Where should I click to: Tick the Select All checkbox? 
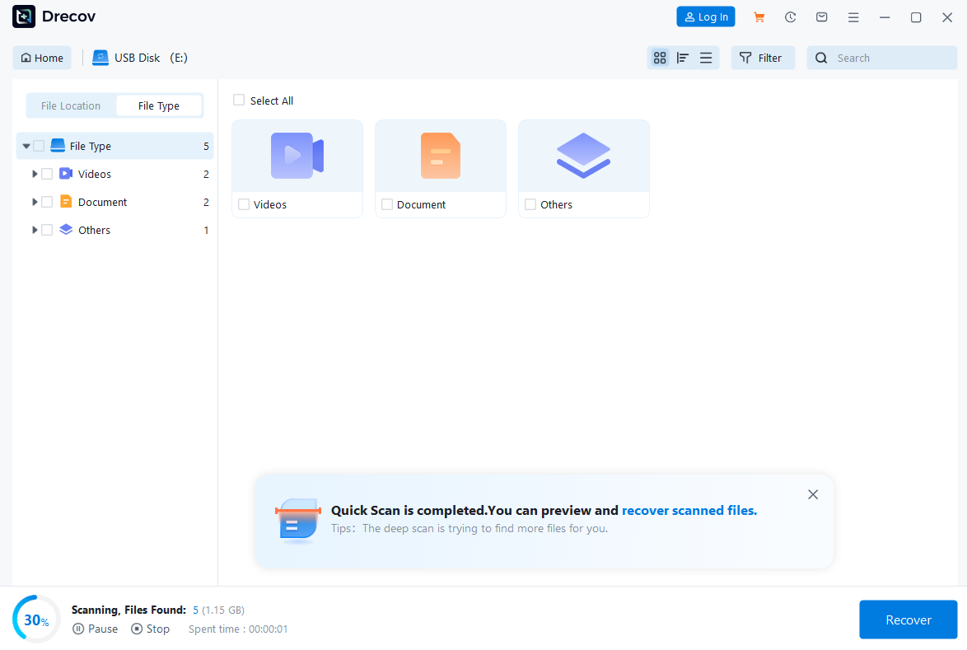(x=239, y=101)
